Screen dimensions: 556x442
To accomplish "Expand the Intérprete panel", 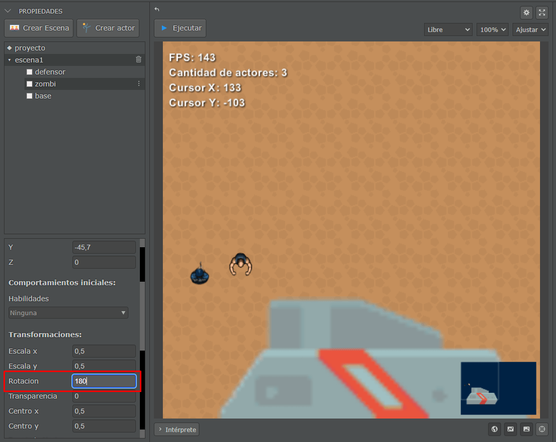I will click(176, 429).
